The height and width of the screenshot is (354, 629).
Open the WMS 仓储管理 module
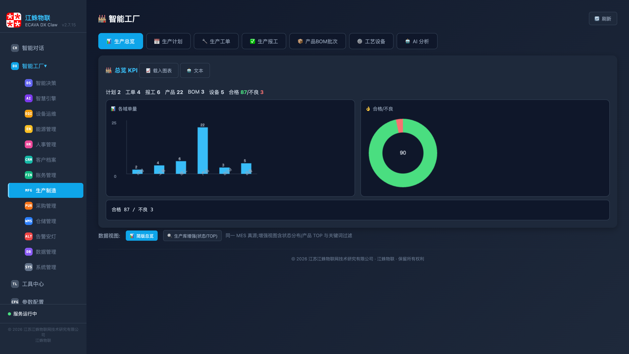tap(46, 221)
